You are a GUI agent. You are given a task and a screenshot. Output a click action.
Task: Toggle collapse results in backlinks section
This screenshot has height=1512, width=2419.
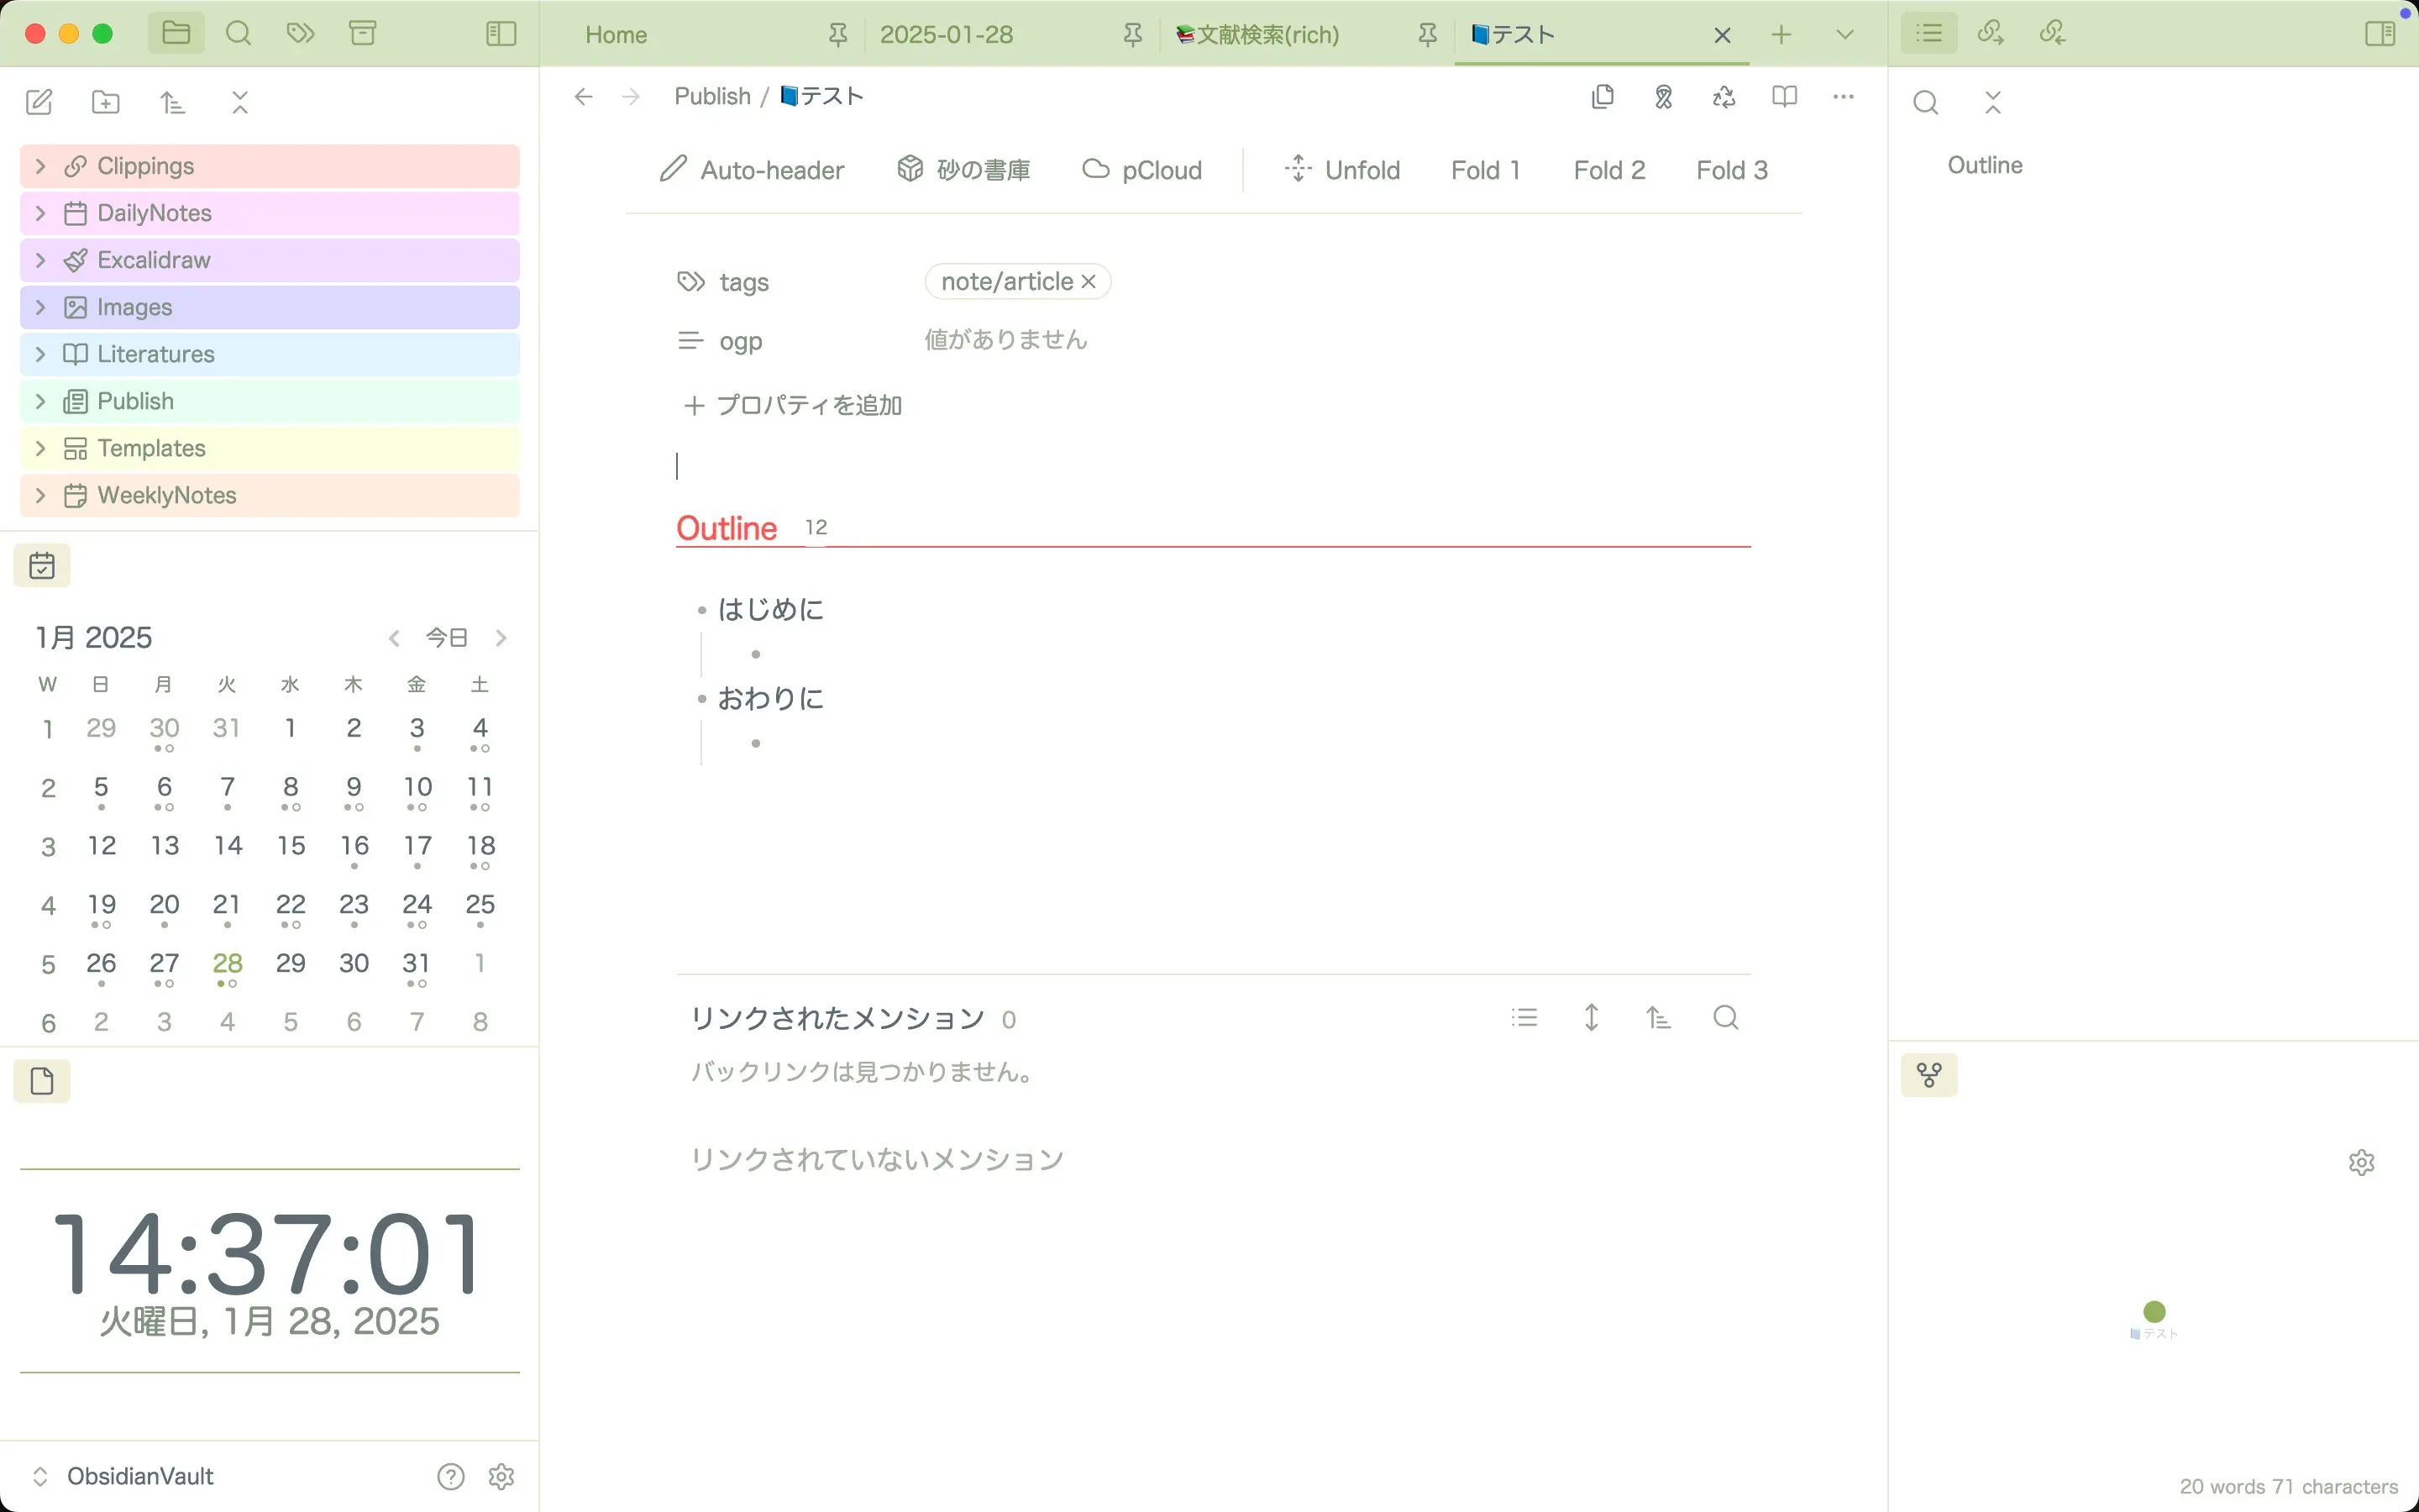[x=1524, y=1018]
